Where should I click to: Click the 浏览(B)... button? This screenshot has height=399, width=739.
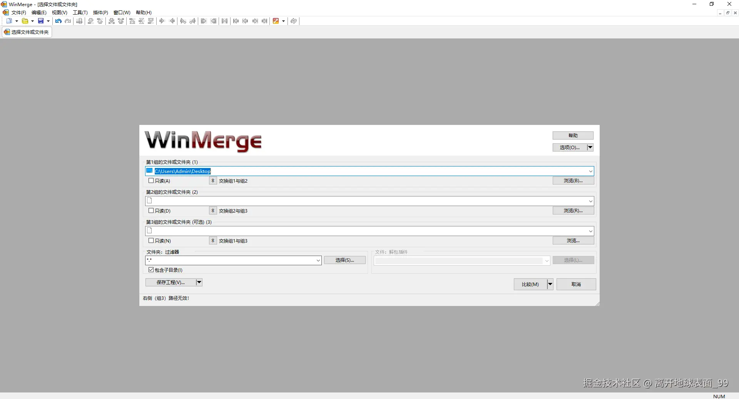click(x=573, y=181)
